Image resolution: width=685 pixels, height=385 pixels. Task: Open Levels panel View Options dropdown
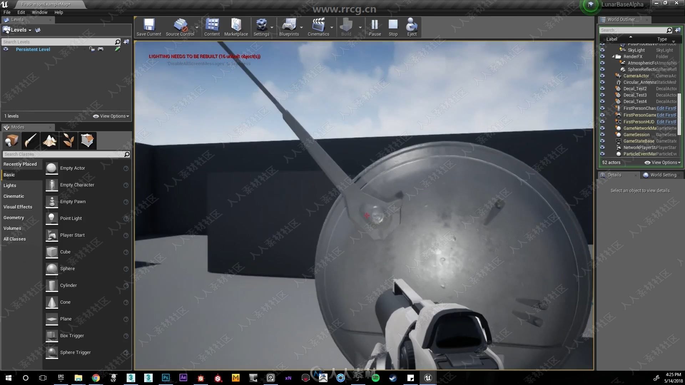111,116
